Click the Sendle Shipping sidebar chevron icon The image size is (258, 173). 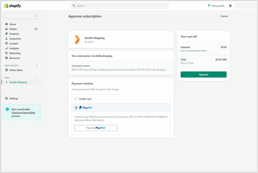click(7, 82)
